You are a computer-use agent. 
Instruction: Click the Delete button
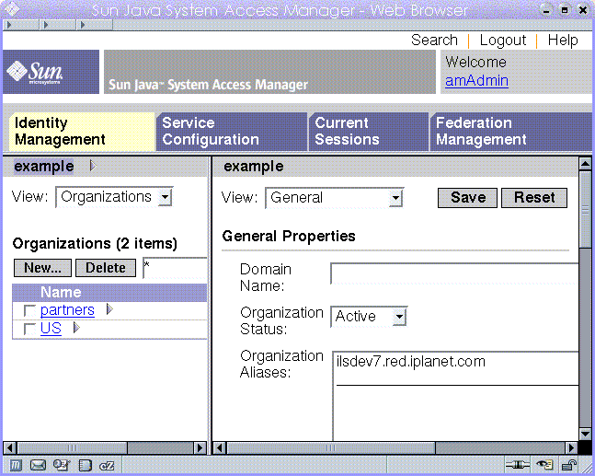[x=106, y=268]
